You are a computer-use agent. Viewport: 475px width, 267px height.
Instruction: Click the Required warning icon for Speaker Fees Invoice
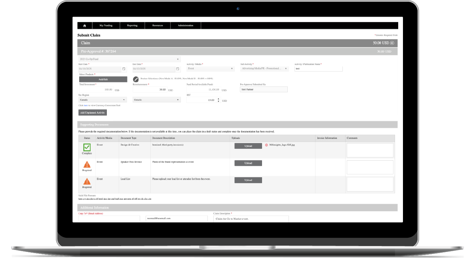[x=87, y=164]
